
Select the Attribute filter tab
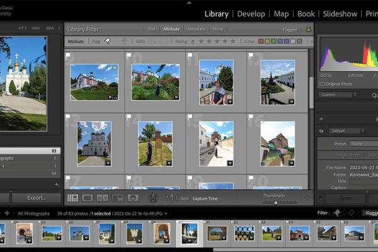point(171,29)
